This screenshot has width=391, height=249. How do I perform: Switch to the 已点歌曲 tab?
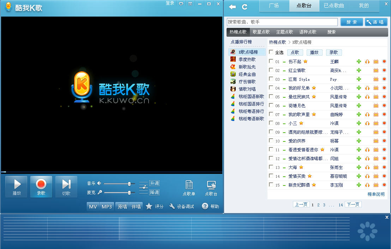pos(334,6)
